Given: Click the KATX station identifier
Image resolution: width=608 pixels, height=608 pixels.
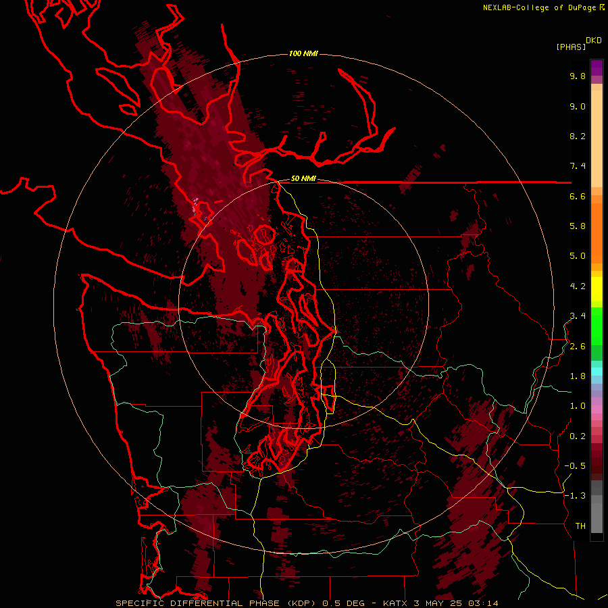Looking at the screenshot, I should point(395,603).
